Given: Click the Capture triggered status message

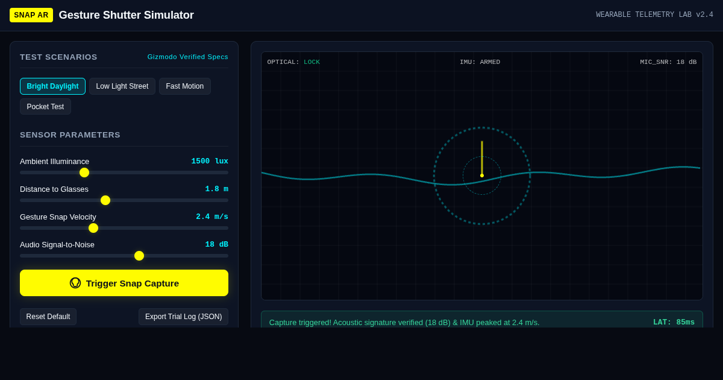Looking at the screenshot, I should coord(404,322).
